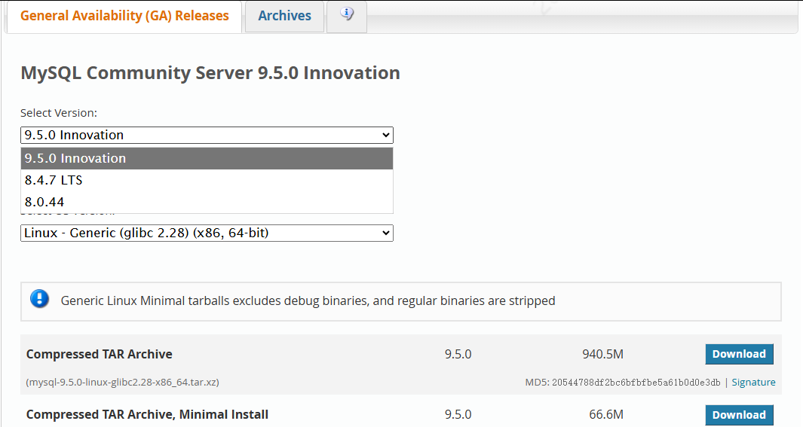Click the 66.6M file size value
The height and width of the screenshot is (427, 803).
pos(606,414)
